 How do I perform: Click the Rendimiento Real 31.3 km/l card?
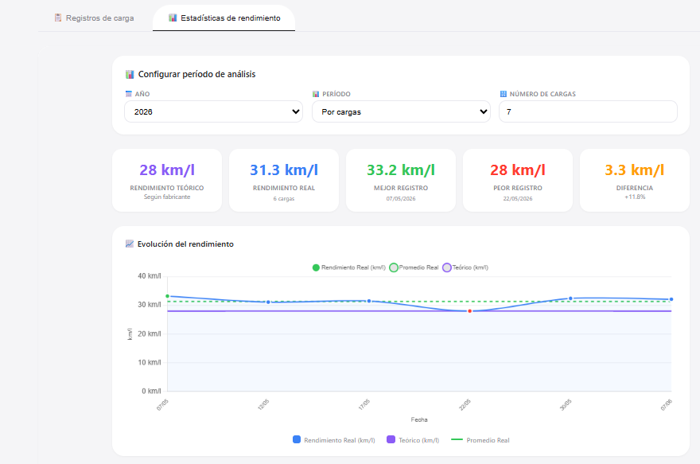(284, 181)
